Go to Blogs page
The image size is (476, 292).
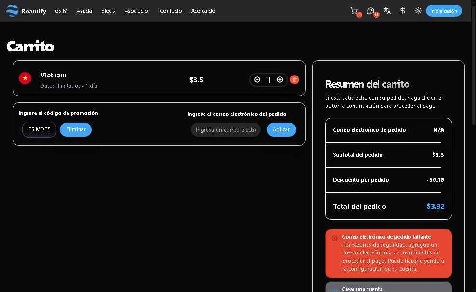(108, 11)
